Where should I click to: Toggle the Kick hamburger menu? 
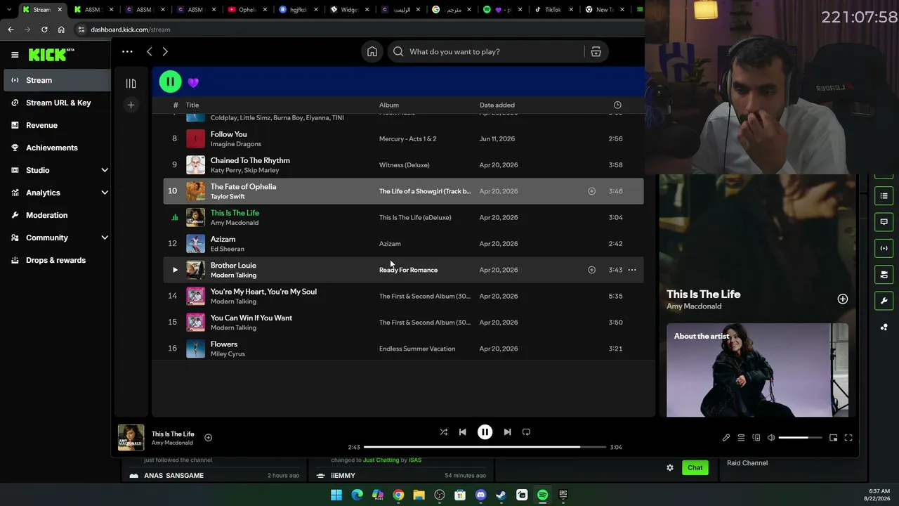pyautogui.click(x=15, y=54)
